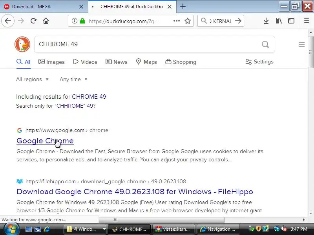Switch to Maps search results
The height and width of the screenshot is (235, 314).
146,62
